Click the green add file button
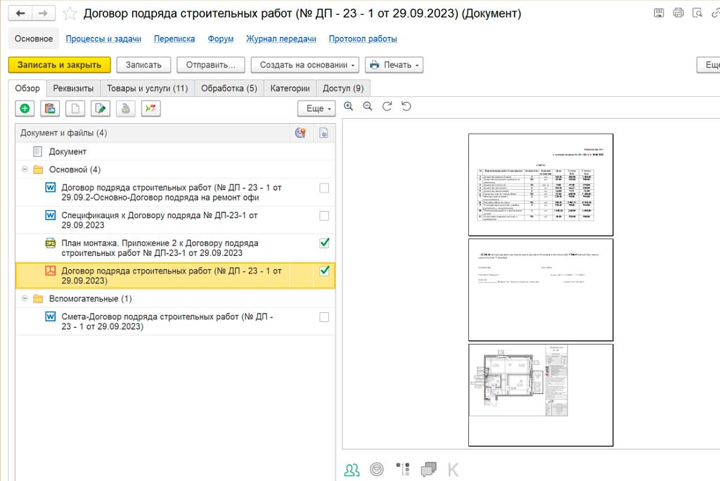 coord(25,108)
